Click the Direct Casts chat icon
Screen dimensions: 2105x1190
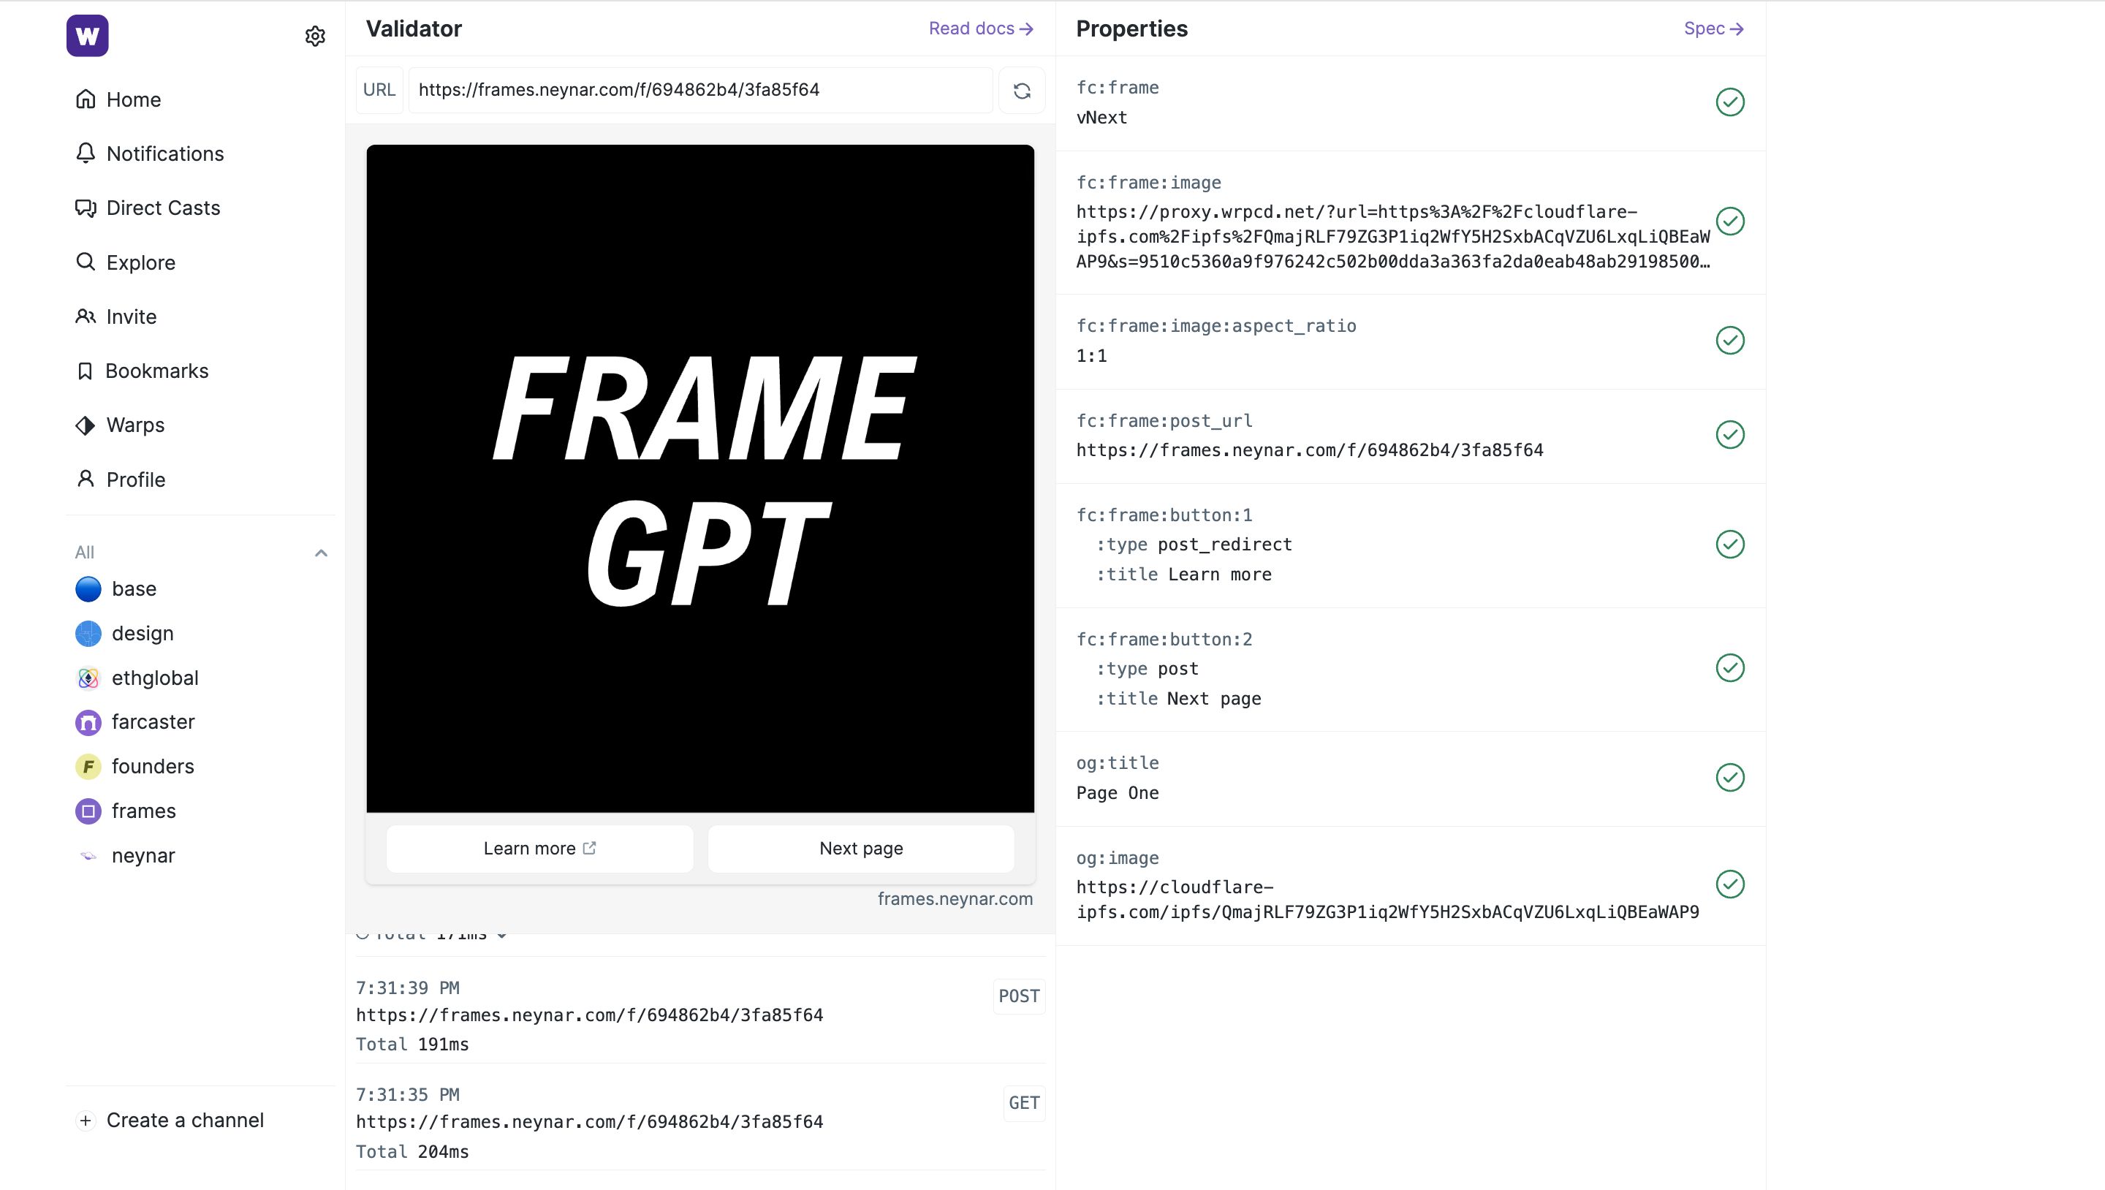86,208
